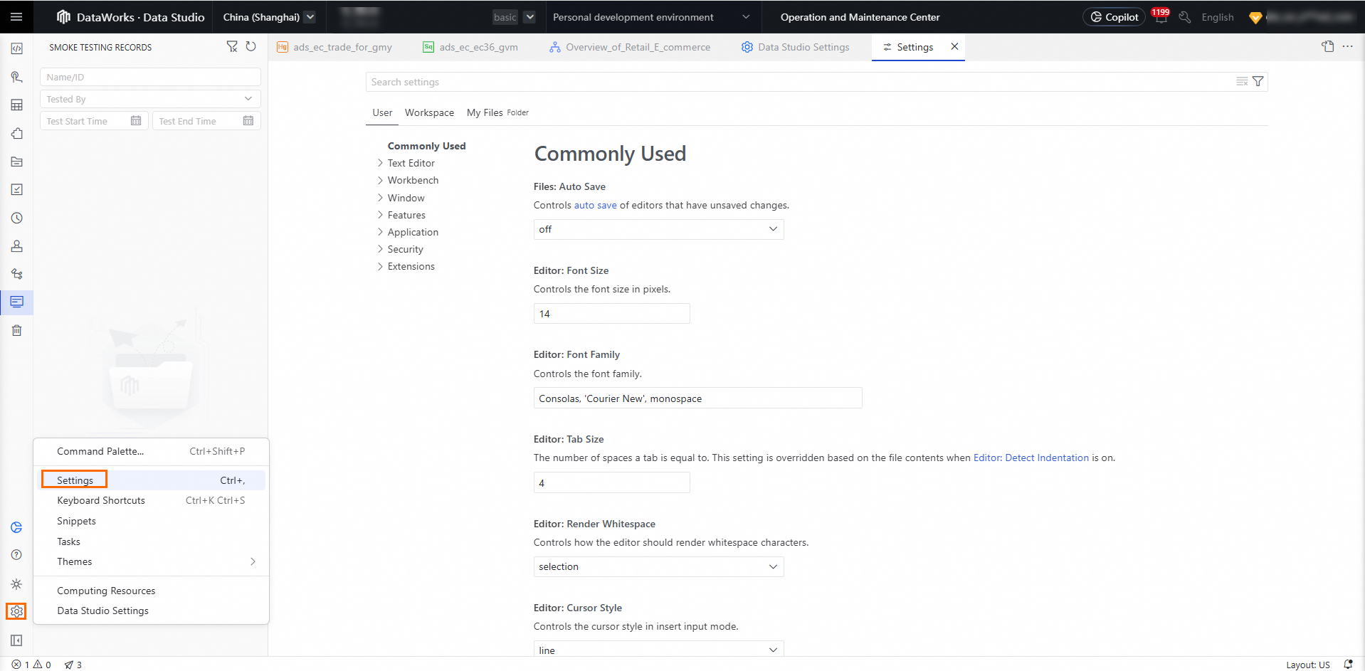Expand the Security settings category
Image resolution: width=1365 pixels, height=671 pixels.
pyautogui.click(x=405, y=249)
